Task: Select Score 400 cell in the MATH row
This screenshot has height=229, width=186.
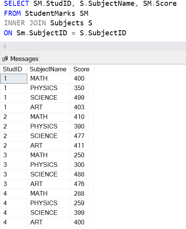Action: pyautogui.click(x=82, y=79)
